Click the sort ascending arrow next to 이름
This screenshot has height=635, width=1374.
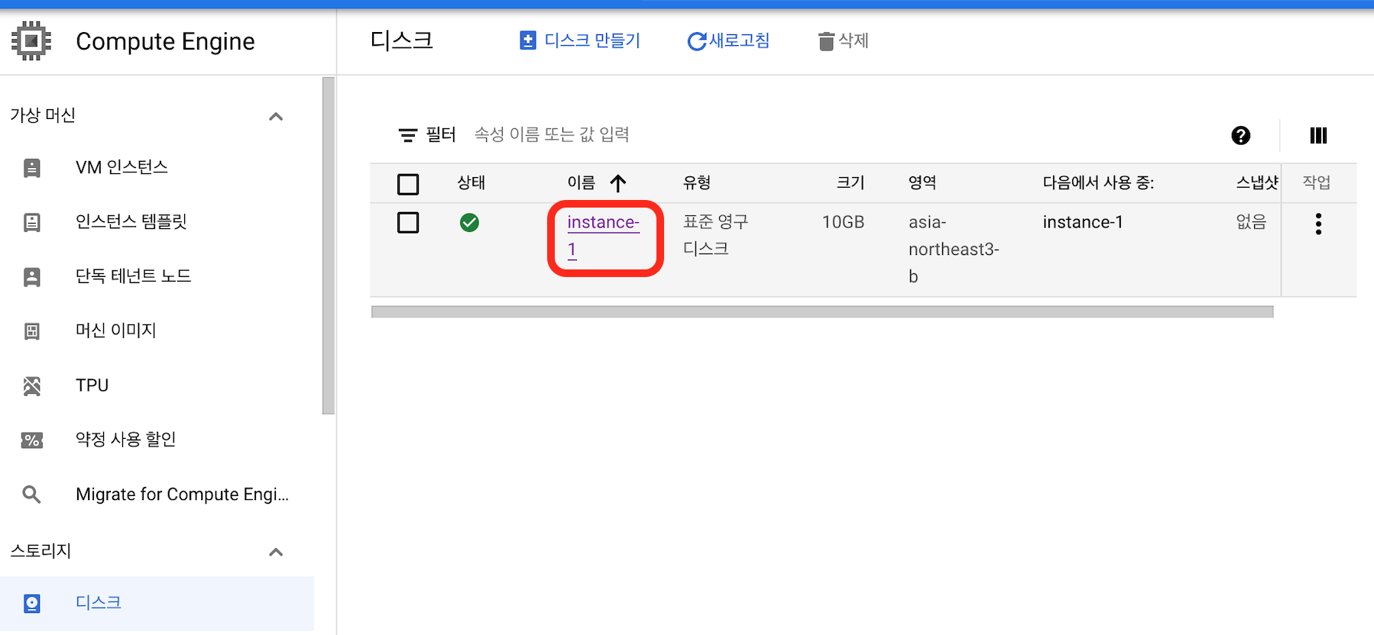click(x=618, y=183)
